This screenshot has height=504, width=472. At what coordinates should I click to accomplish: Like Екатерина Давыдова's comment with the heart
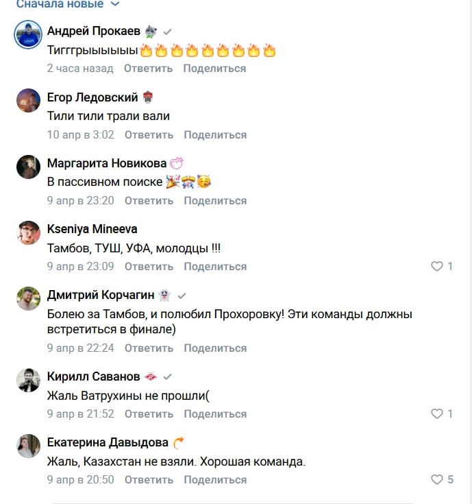point(436,479)
